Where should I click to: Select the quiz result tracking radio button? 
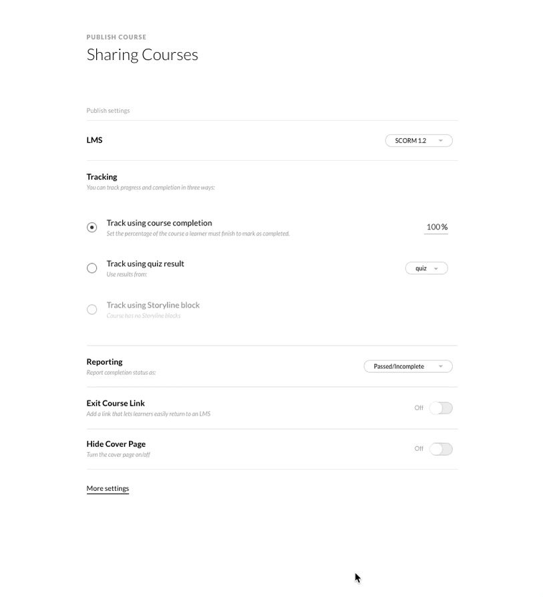point(92,268)
